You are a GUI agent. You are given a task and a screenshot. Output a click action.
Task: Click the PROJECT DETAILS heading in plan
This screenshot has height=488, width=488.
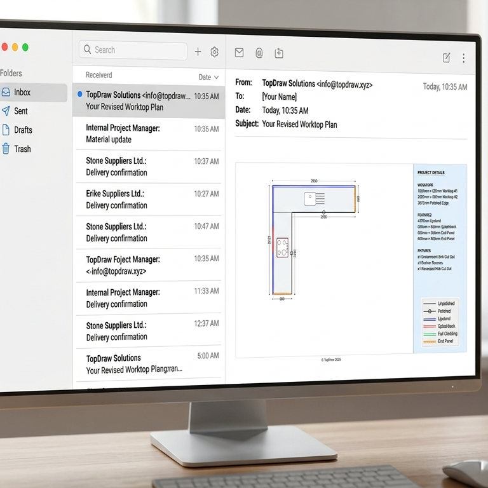coord(431,172)
